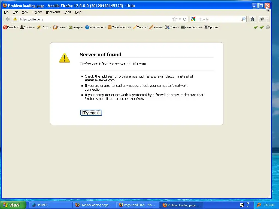This screenshot has width=279, height=209.
Task: Open the Cookies toolbar menu
Action: coord(28,27)
